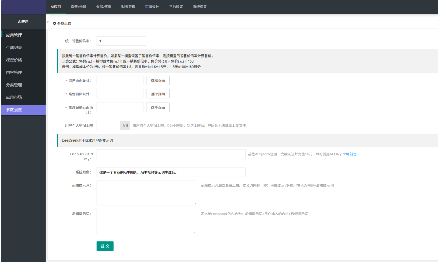Switch to the 平台设置 tab

pos(176,7)
